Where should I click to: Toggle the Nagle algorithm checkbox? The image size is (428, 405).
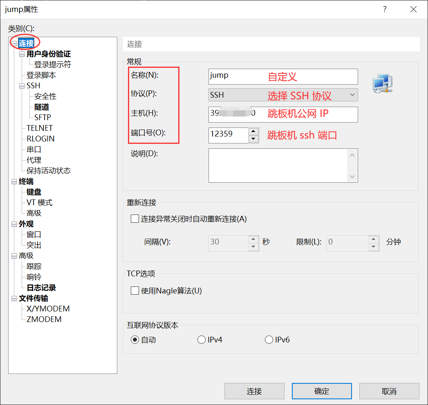[135, 291]
